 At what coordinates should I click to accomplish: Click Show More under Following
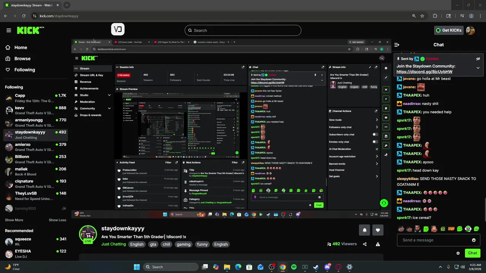coord(14,220)
